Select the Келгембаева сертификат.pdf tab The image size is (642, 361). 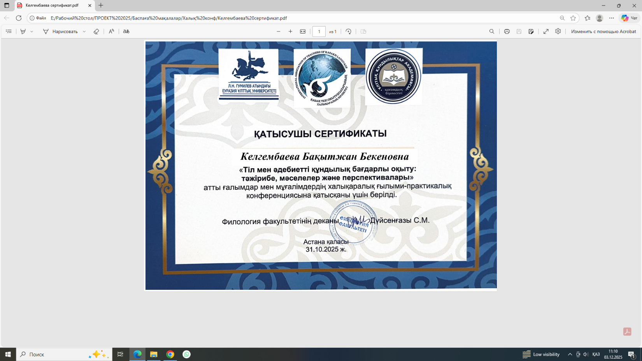pos(52,5)
